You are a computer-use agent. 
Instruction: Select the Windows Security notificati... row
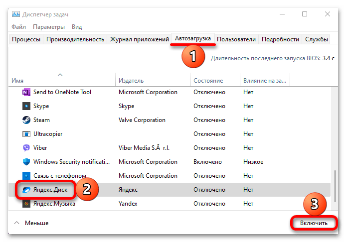[x=170, y=162]
